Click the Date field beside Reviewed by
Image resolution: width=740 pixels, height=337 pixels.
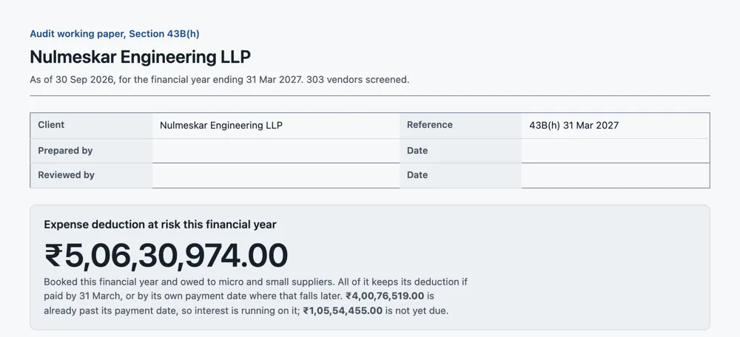point(616,175)
